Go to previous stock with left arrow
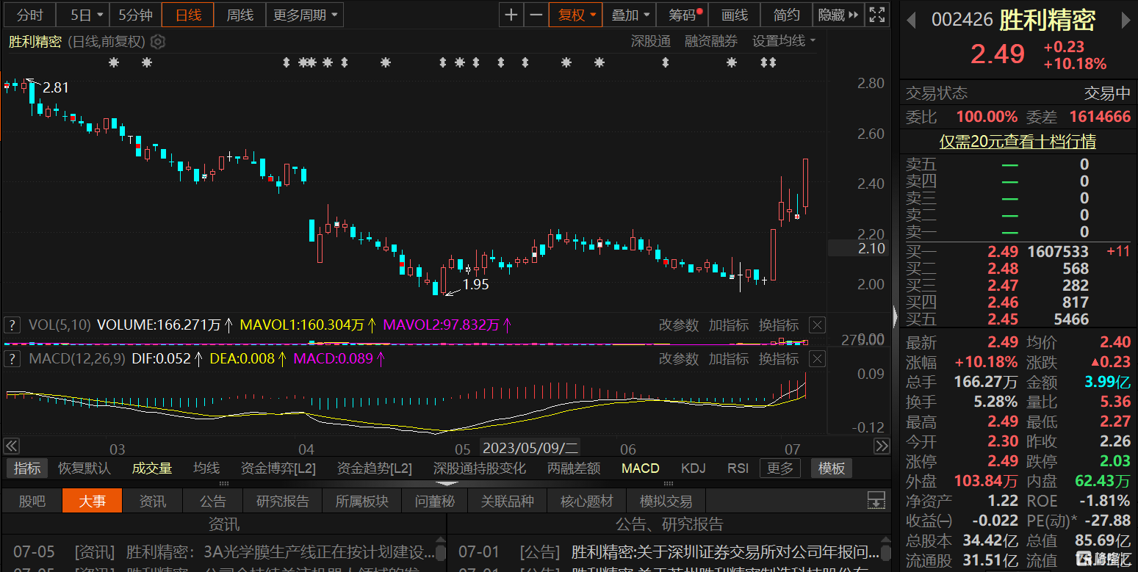 tap(911, 21)
